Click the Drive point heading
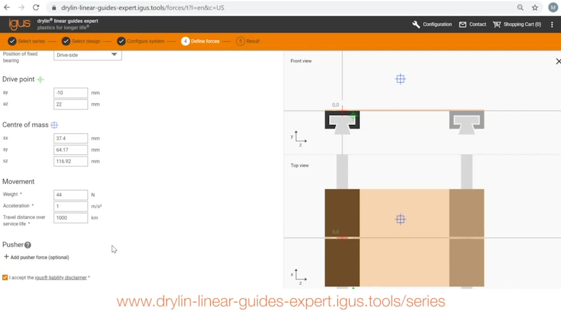Image resolution: width=561 pixels, height=315 pixels. click(18, 79)
